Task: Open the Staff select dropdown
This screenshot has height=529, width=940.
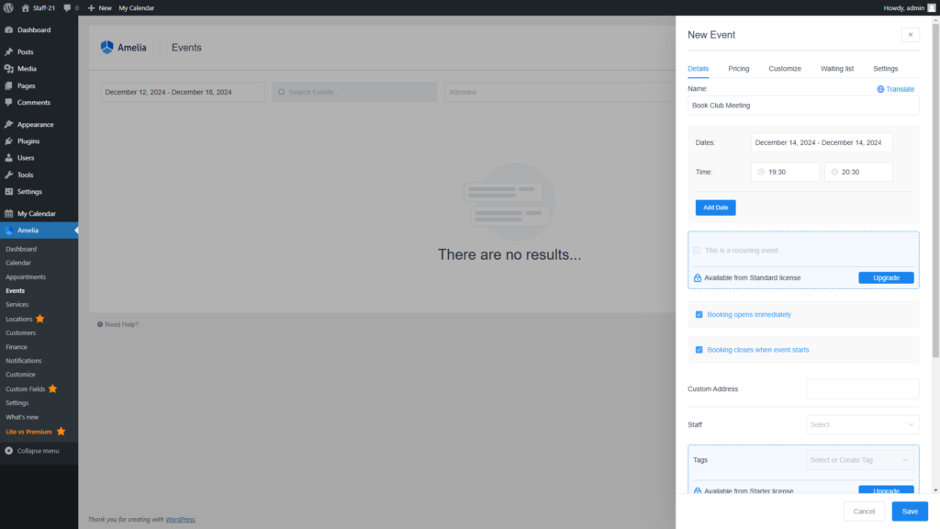Action: coord(862,424)
